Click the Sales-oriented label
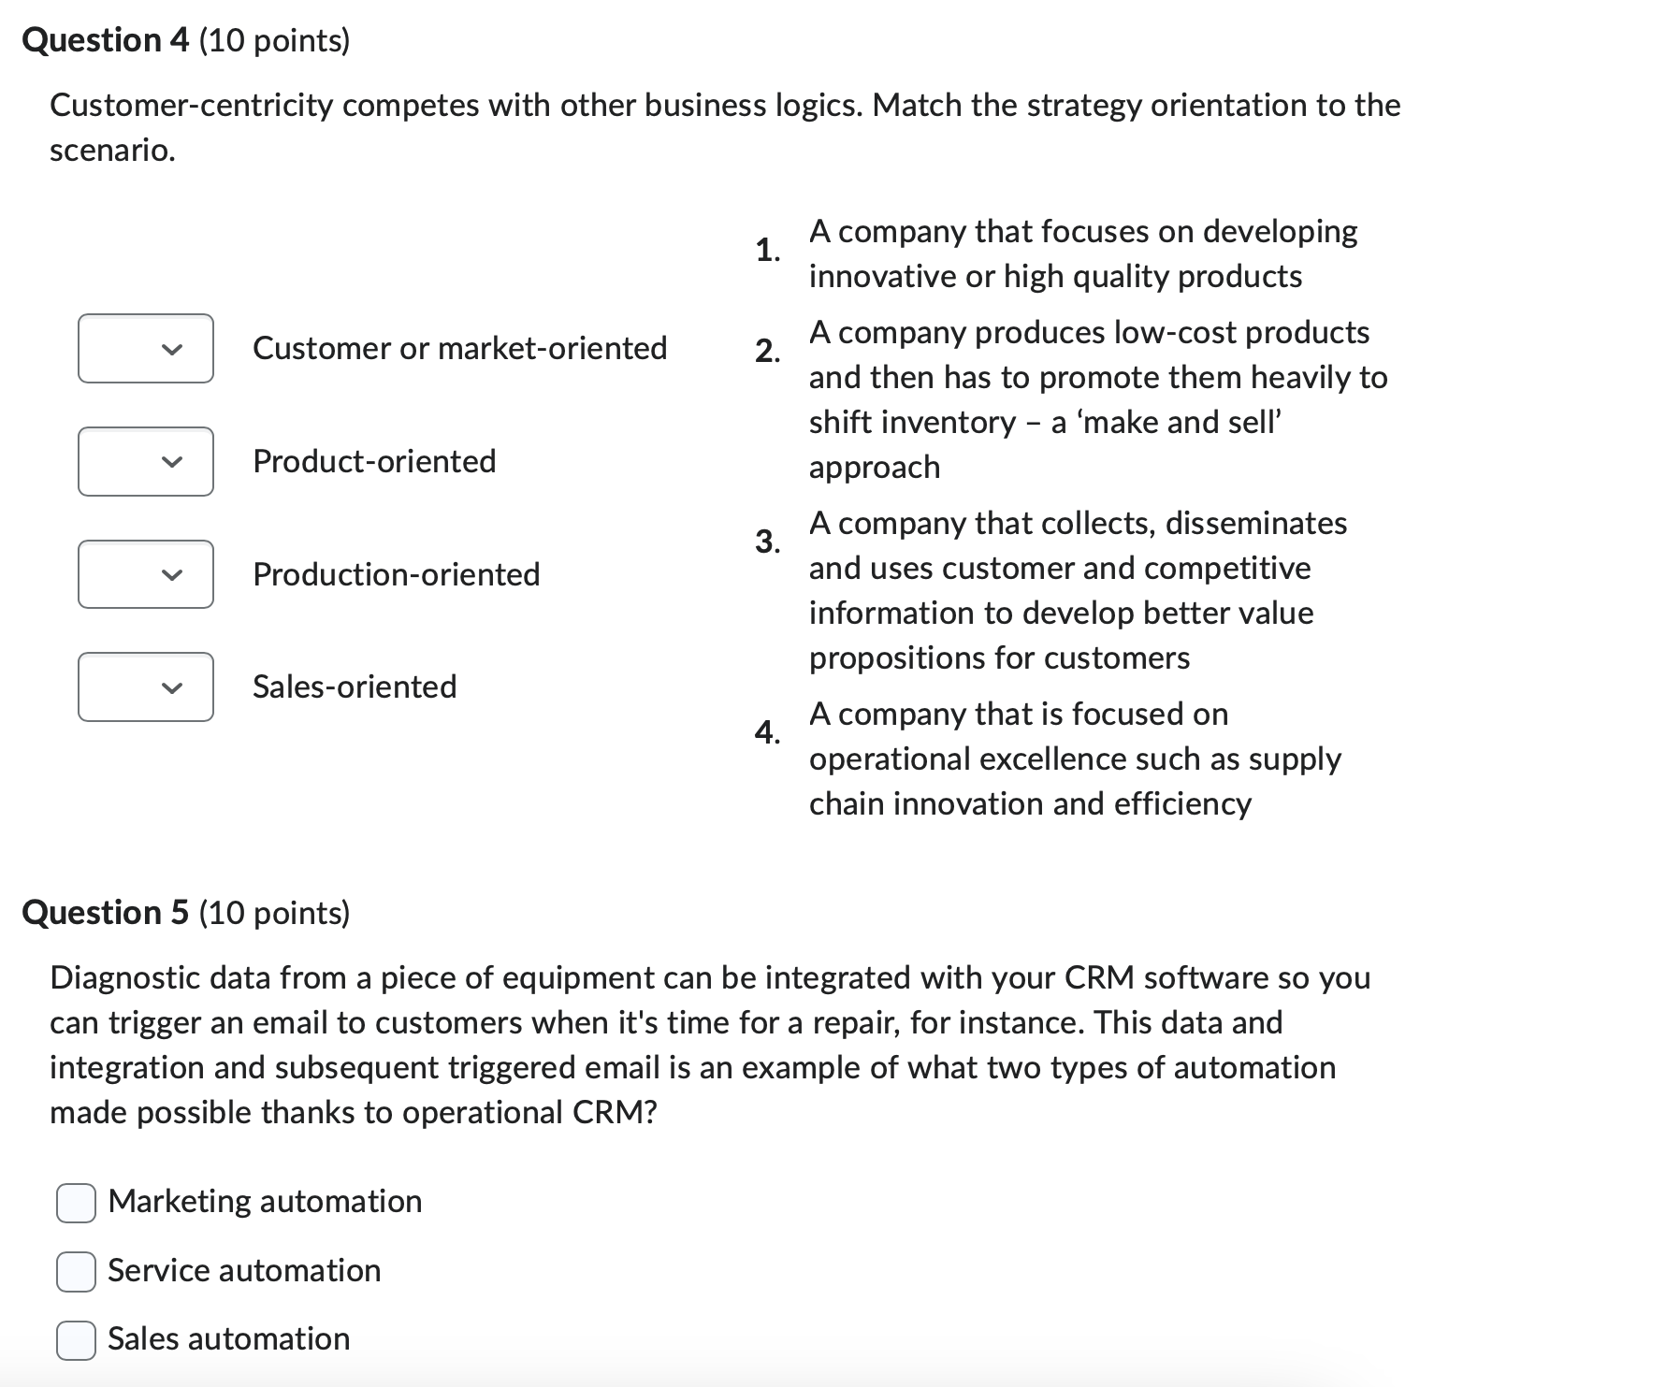This screenshot has height=1387, width=1666. pyautogui.click(x=354, y=687)
